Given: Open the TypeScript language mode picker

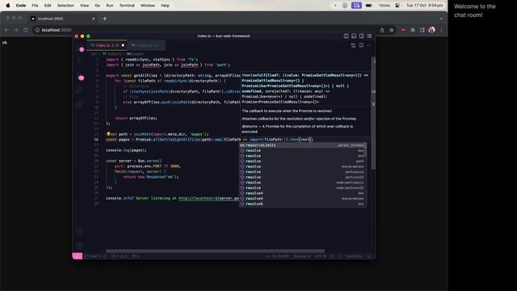Looking at the screenshot, I should click(354, 256).
